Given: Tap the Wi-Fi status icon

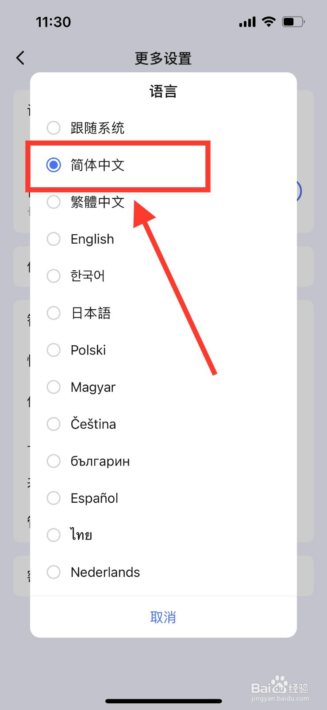Looking at the screenshot, I should coord(269,21).
